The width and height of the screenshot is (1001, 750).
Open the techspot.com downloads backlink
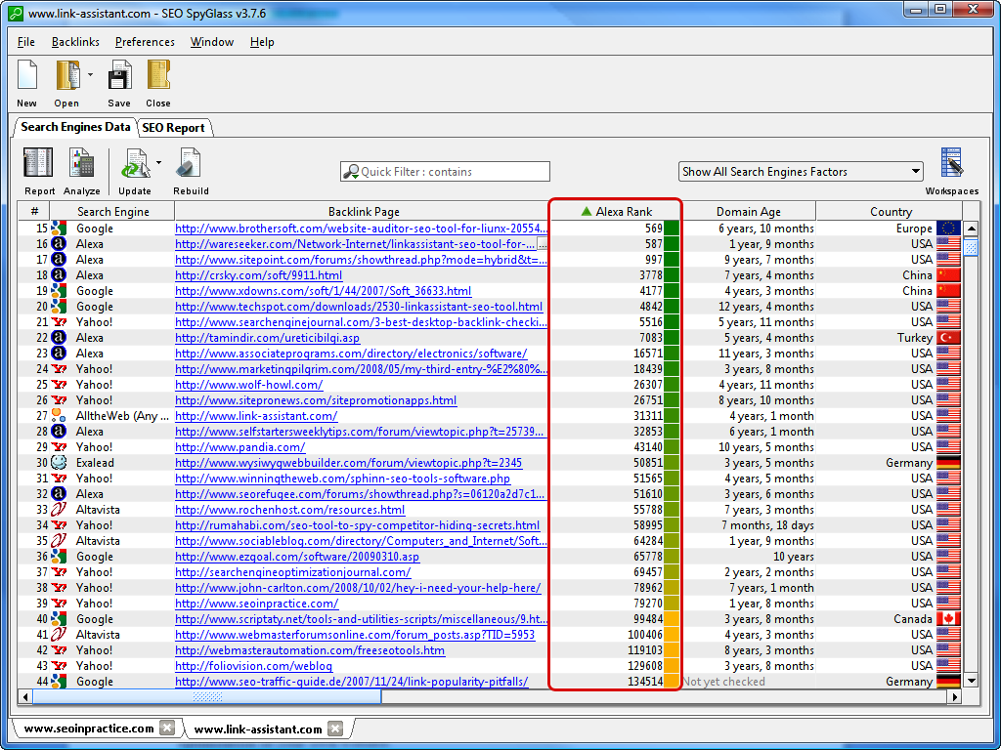point(359,307)
